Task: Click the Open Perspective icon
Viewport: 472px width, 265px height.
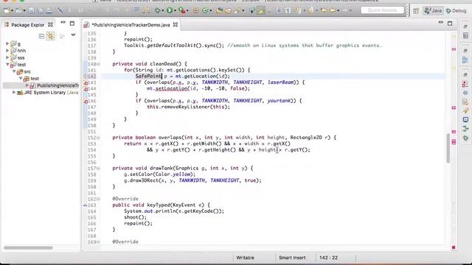Action: click(416, 11)
